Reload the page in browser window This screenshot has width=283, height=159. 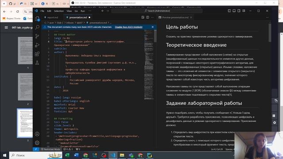[x=18, y=11]
